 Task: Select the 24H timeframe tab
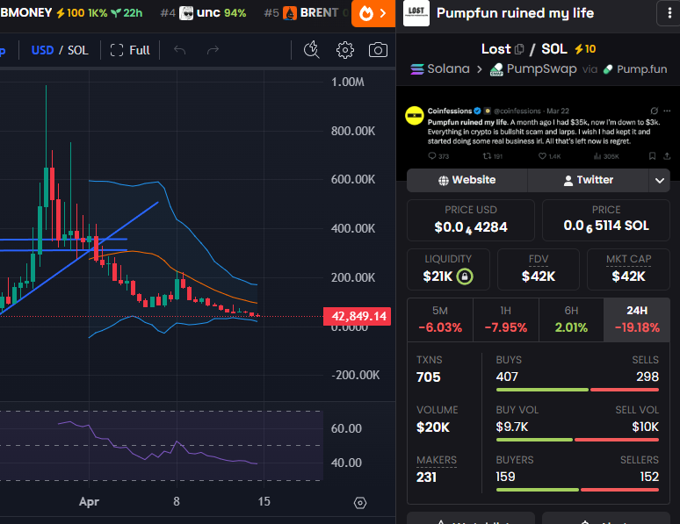coord(637,319)
